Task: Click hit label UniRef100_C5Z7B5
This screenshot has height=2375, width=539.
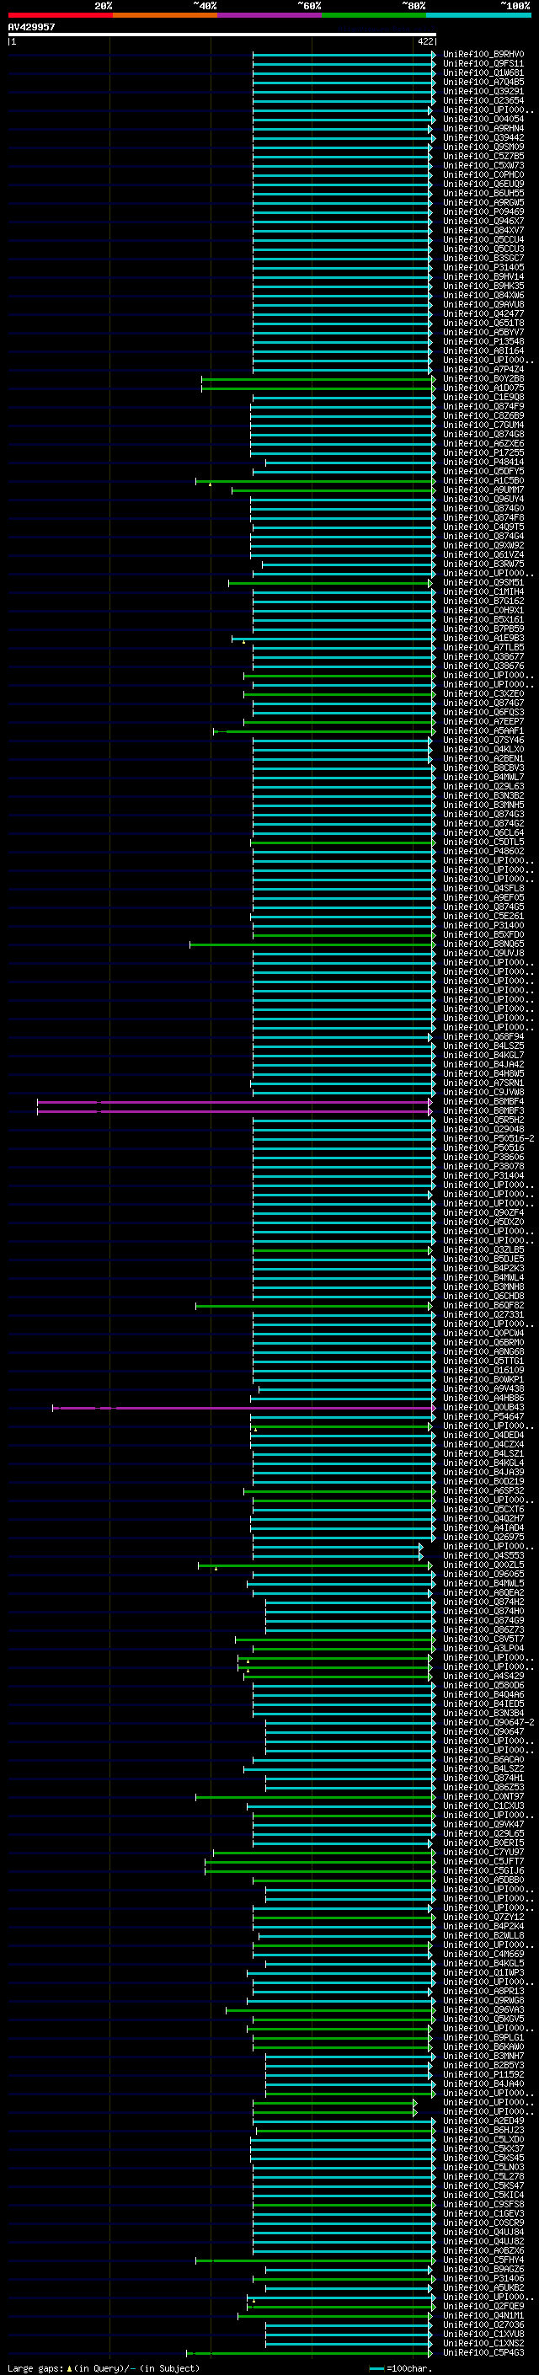Action: pos(483,157)
